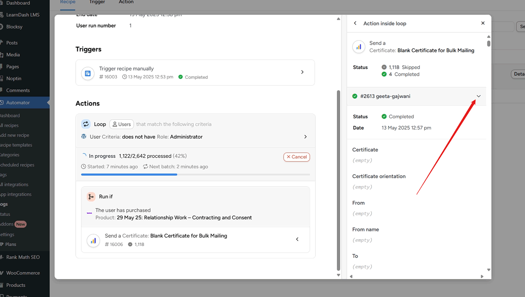The image size is (525, 297).
Task: Switch to the Action tab
Action: coord(126,2)
